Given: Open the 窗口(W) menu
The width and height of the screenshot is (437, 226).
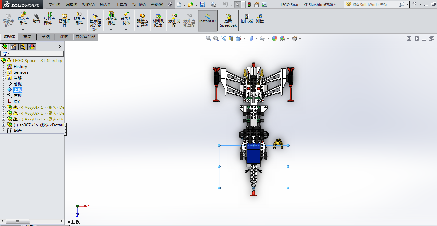Looking at the screenshot, I should pos(139,5).
